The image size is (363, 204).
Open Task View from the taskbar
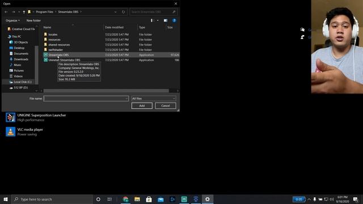[109, 199]
